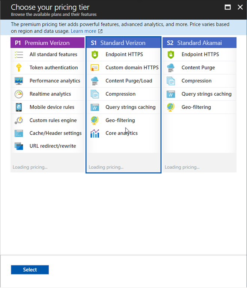Click 'Geo-filtering' label in Standard Akamai
Image resolution: width=247 pixels, height=288 pixels.
196,107
